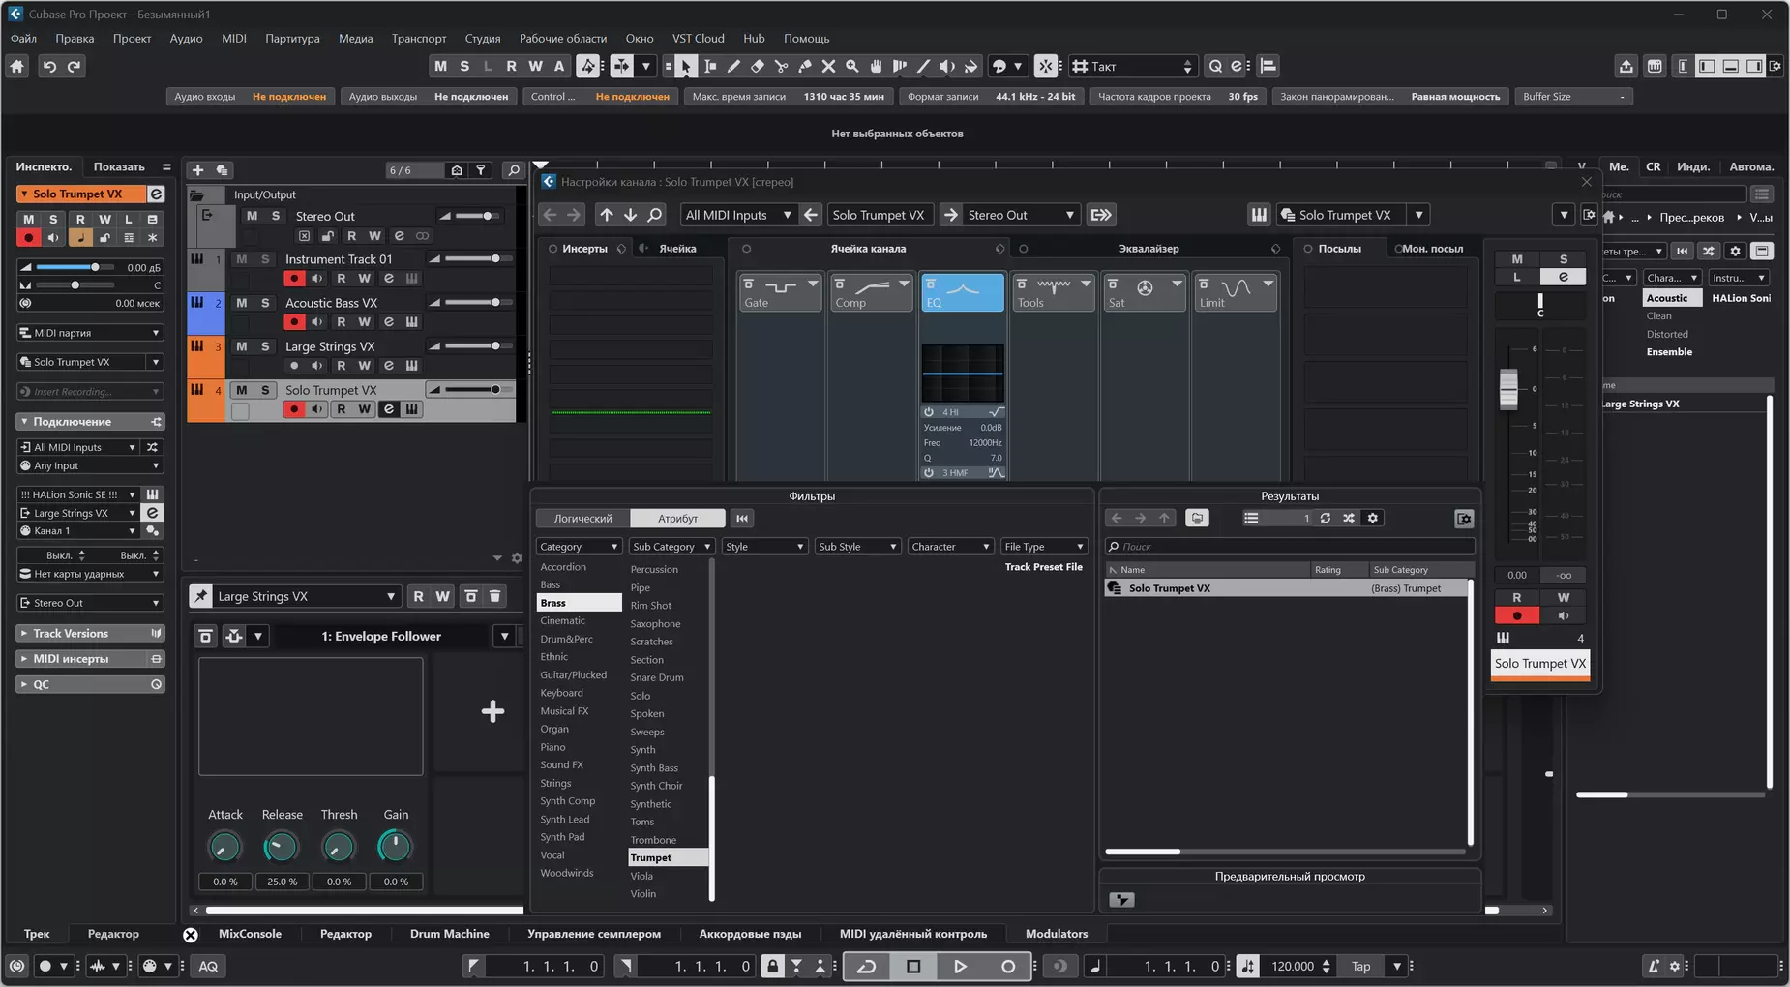This screenshot has height=987, width=1790.
Task: Click the Redo arrow in toolbar
Action: coord(74,66)
